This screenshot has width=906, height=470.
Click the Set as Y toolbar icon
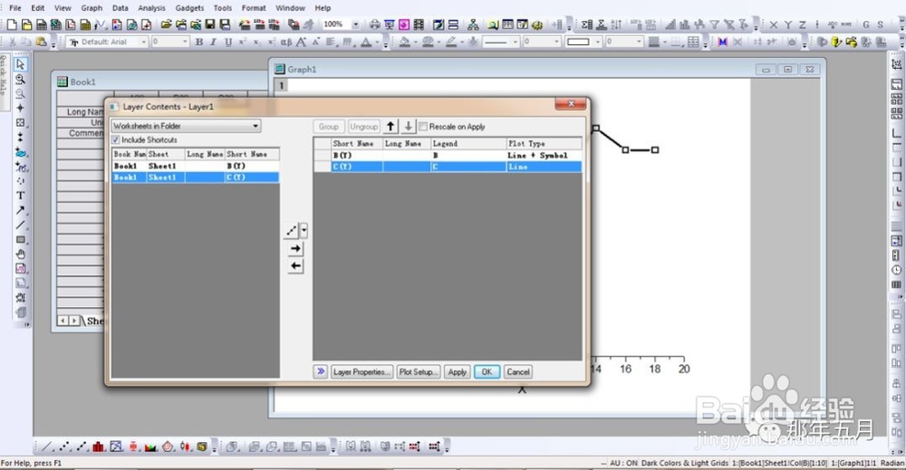point(787,24)
